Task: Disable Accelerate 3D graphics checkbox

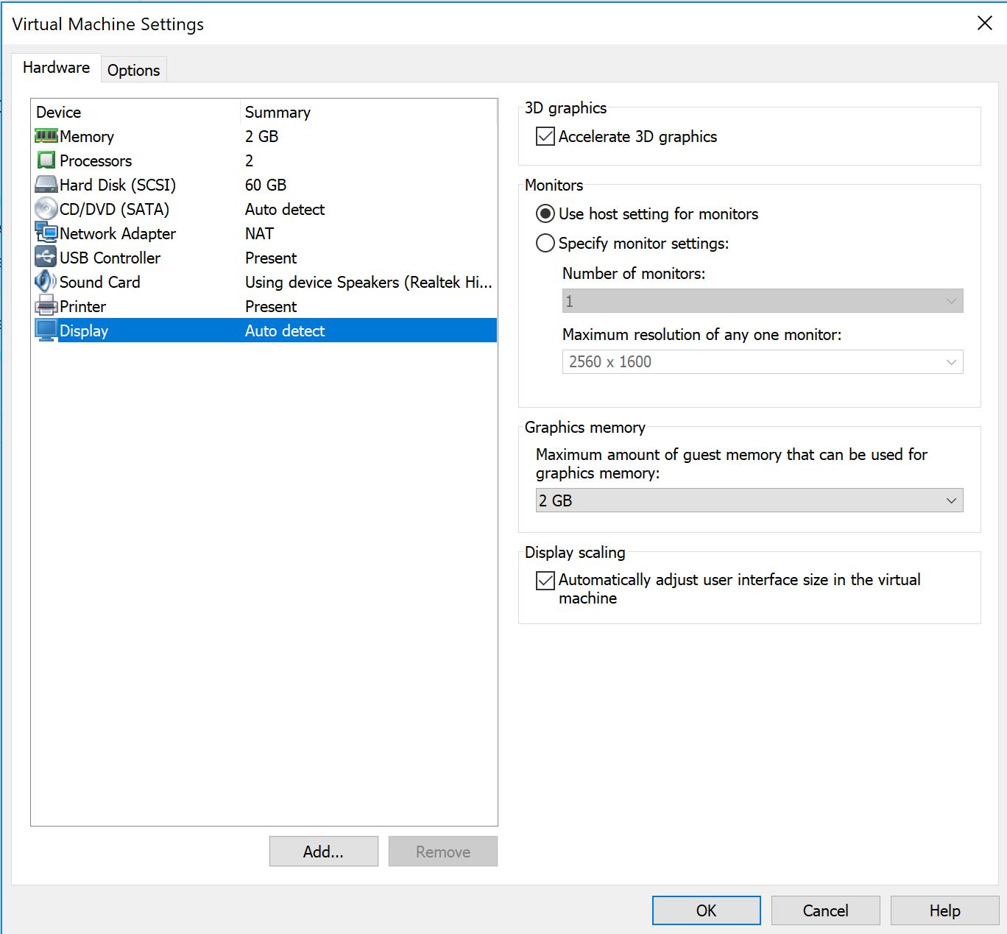Action: click(545, 137)
